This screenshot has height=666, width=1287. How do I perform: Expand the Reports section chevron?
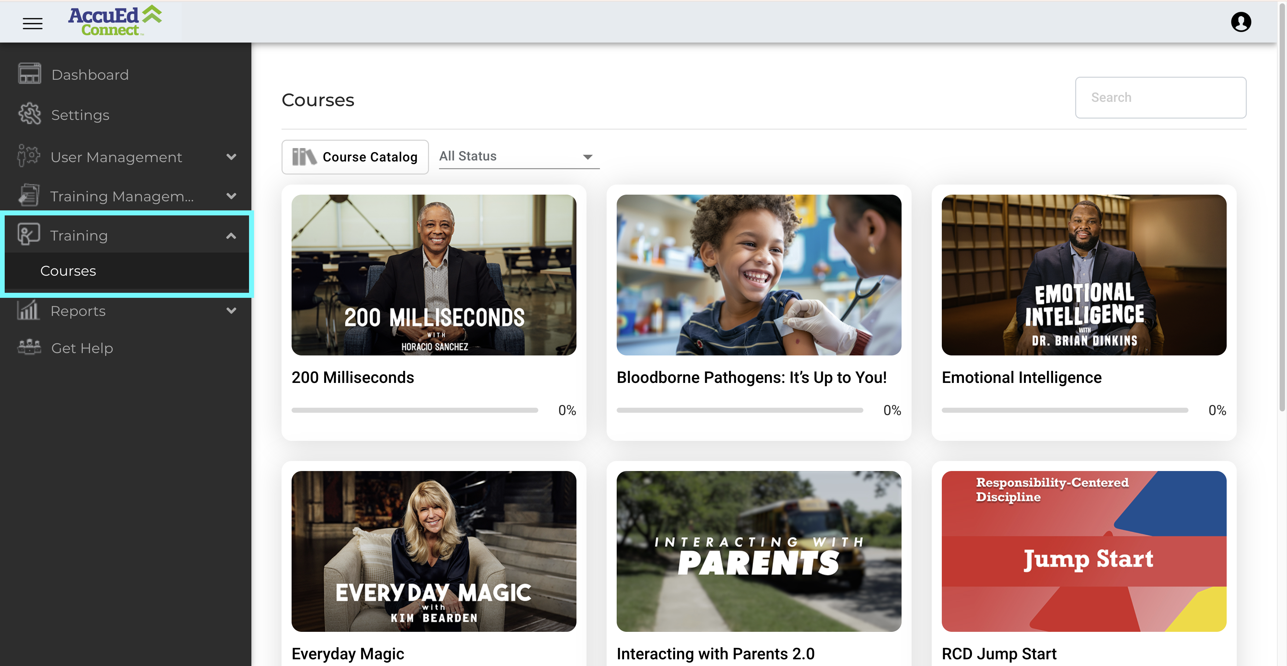click(231, 310)
